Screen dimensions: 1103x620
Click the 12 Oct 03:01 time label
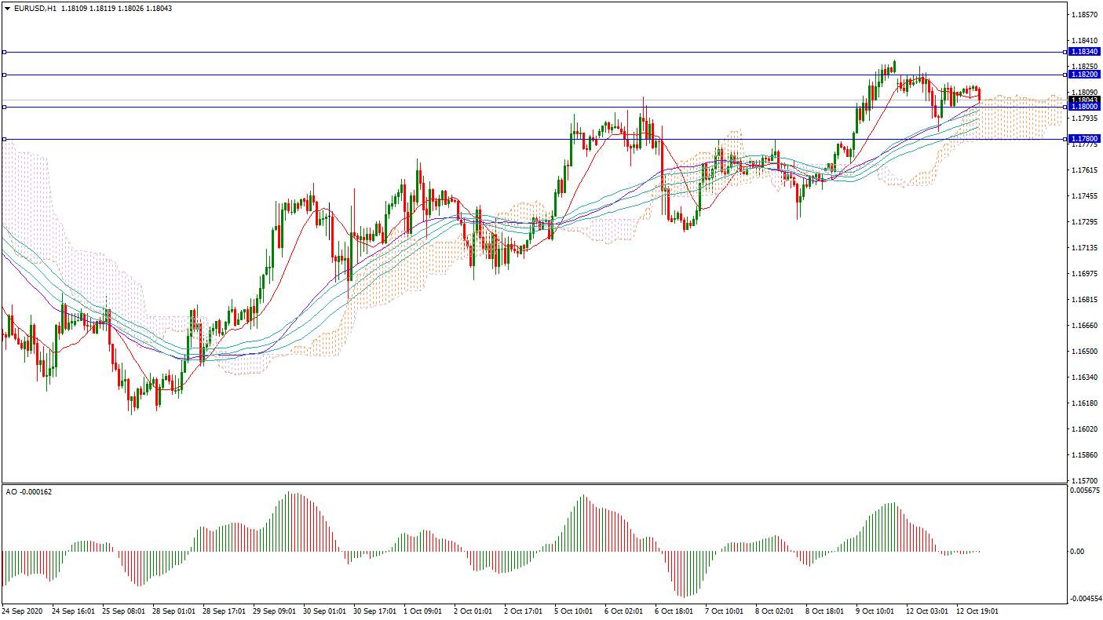[928, 611]
